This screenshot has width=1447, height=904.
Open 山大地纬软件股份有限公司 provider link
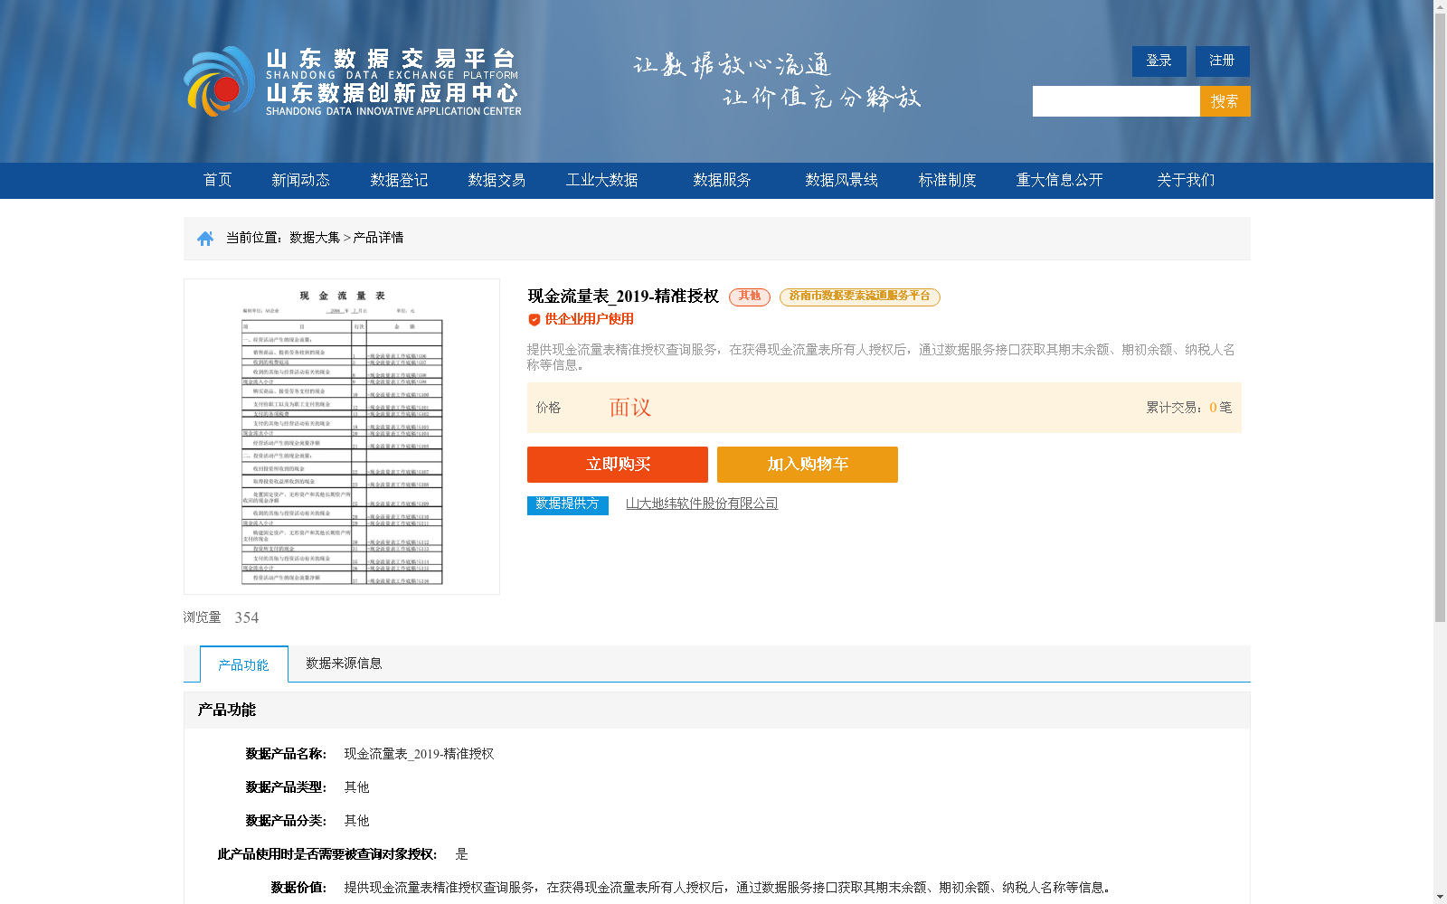(x=702, y=504)
